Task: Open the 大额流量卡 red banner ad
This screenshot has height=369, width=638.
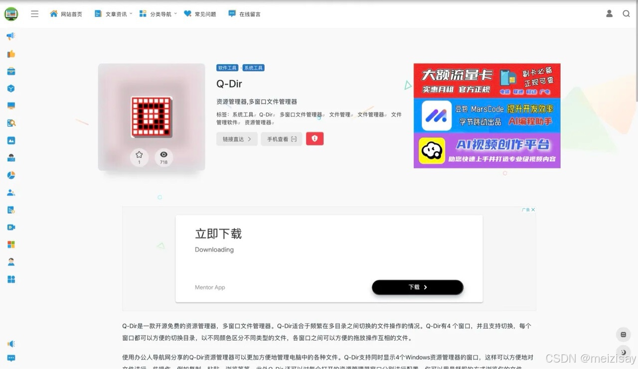Action: [487, 81]
